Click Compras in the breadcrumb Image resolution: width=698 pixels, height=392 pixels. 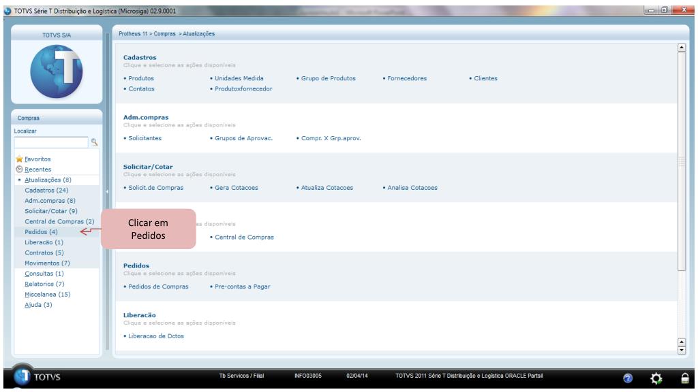[164, 34]
